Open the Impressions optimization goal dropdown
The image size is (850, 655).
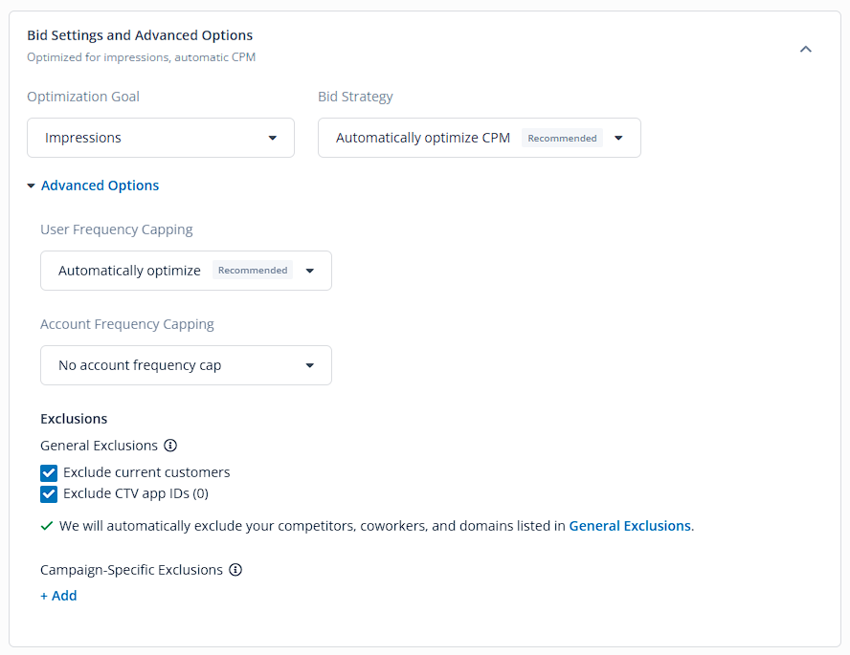(161, 138)
